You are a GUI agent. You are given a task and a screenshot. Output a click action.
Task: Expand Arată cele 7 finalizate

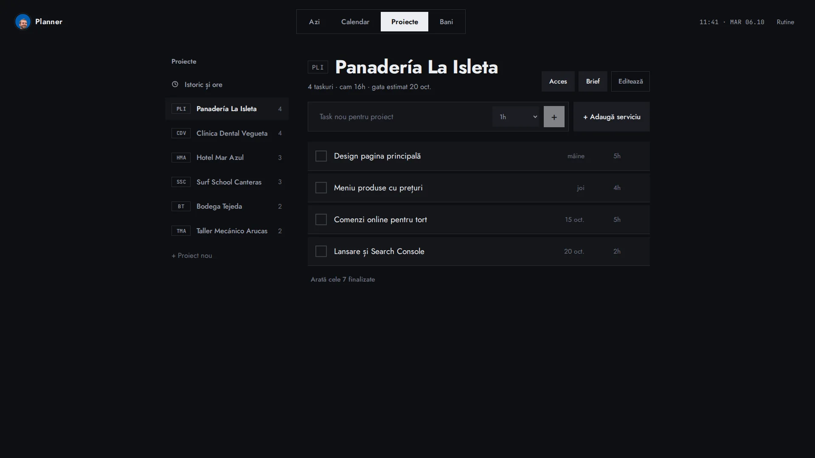(343, 279)
